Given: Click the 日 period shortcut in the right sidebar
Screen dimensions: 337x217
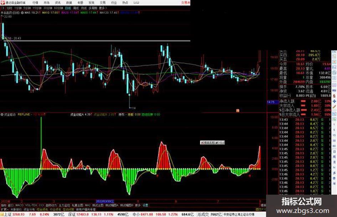Looking at the screenshot, I should (x=334, y=151).
